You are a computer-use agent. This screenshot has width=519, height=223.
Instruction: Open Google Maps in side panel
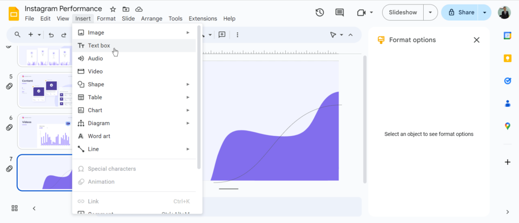(507, 126)
